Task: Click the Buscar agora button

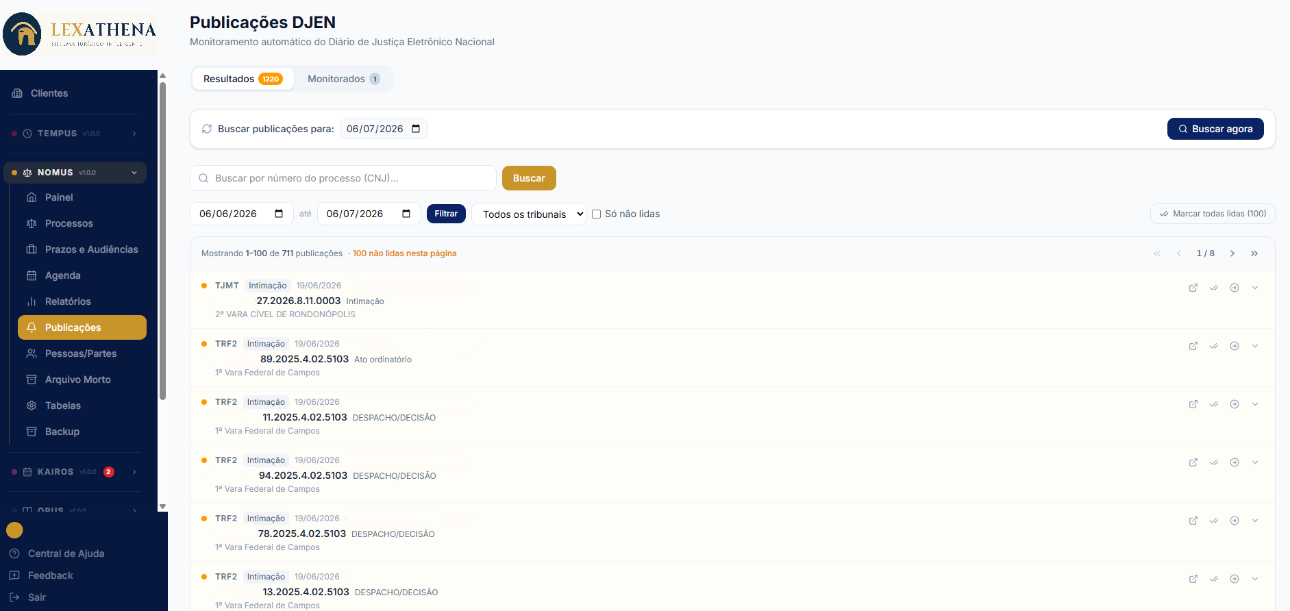Action: (x=1215, y=129)
